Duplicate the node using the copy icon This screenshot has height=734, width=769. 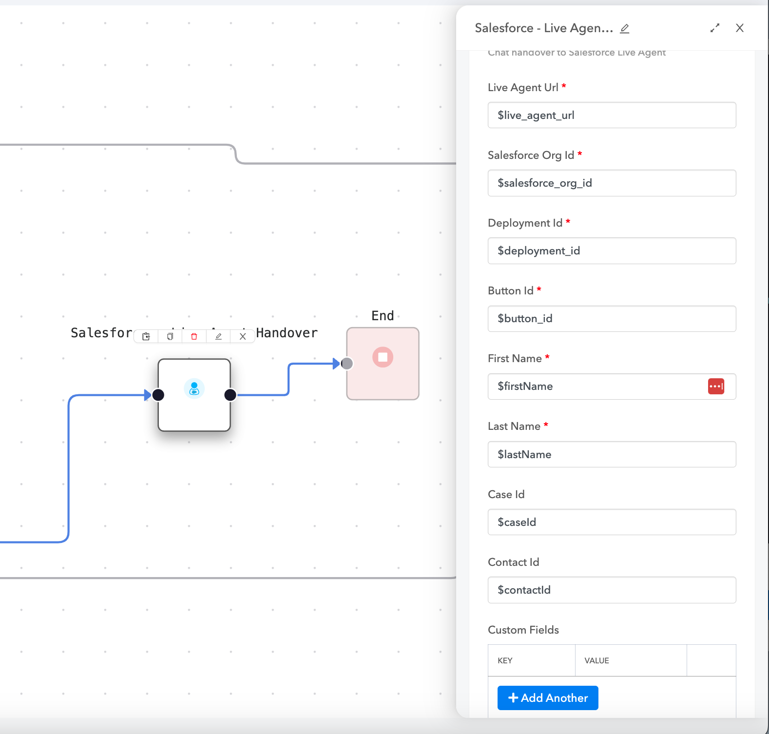pyautogui.click(x=170, y=336)
